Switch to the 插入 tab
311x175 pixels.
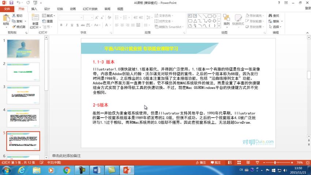[x=34, y=9]
